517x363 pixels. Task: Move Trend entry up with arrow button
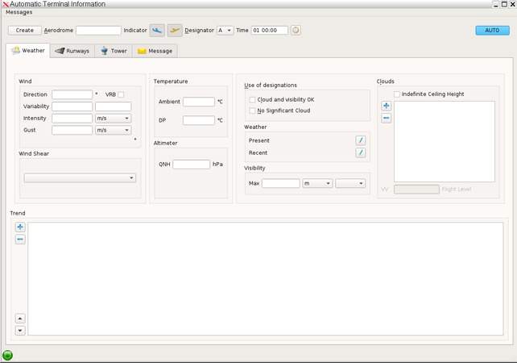coord(20,318)
